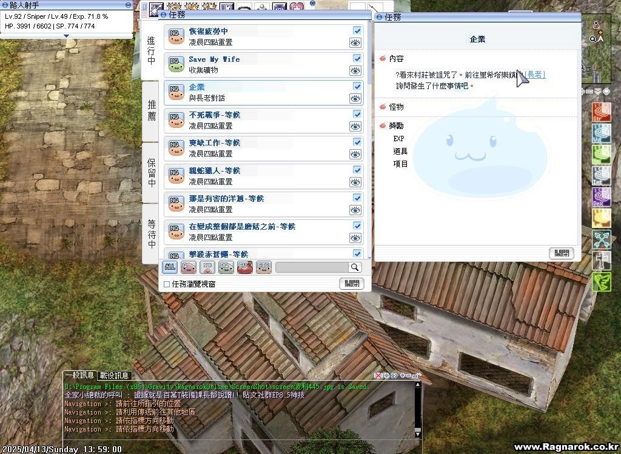Collapse the 獎勵 section bullet
This screenshot has width=621, height=454.
pyautogui.click(x=383, y=126)
